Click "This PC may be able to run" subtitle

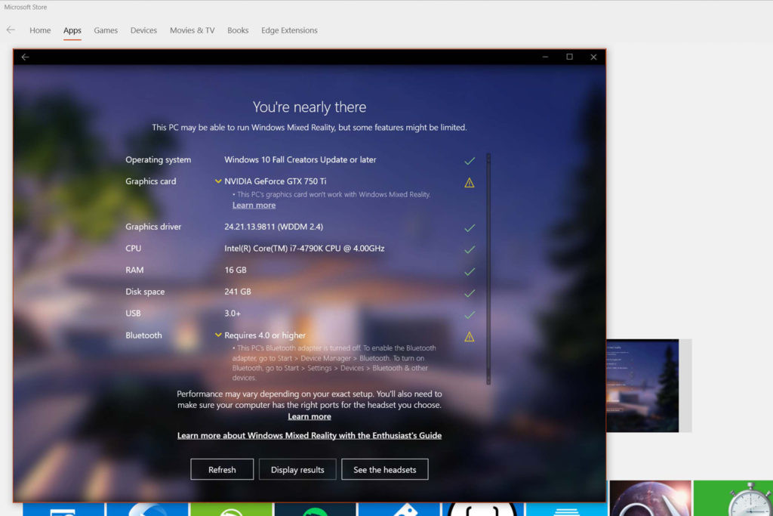pos(309,127)
